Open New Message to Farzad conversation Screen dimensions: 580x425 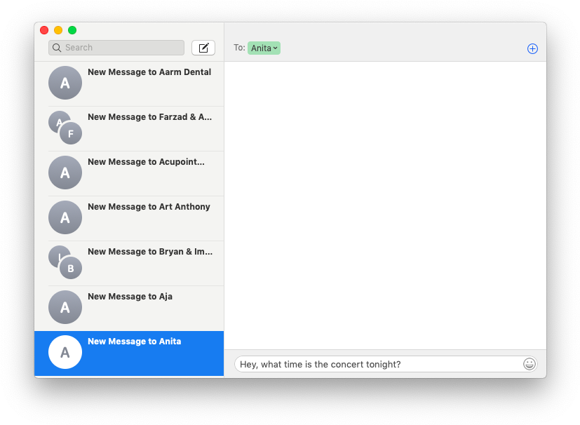149,117
